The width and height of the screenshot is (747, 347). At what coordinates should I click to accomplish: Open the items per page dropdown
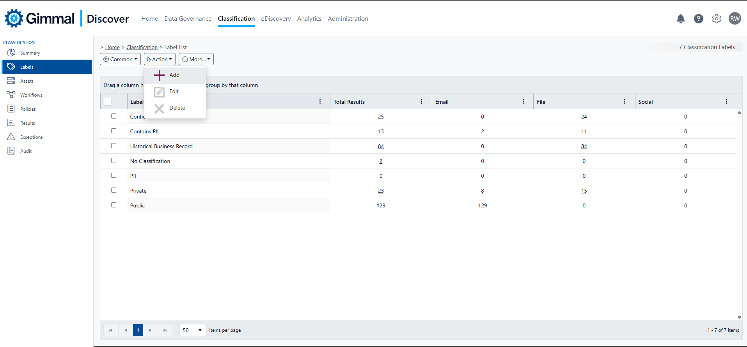click(193, 330)
